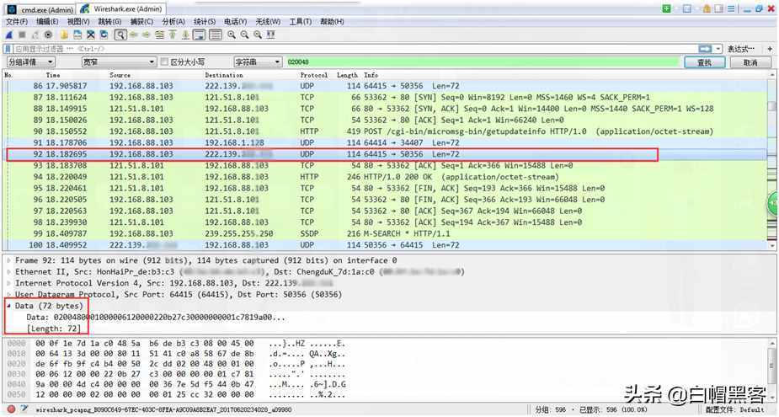The width and height of the screenshot is (779, 417).
Task: Apply display filter with arrow button
Action: click(x=705, y=49)
